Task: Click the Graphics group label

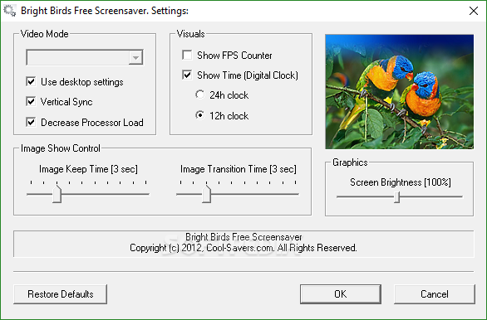Action: click(x=350, y=162)
